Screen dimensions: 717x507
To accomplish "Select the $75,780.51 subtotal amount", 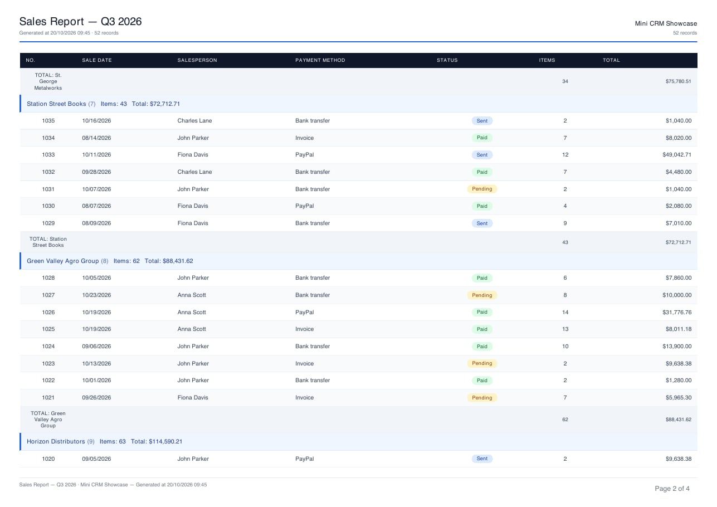I will 678,81.
